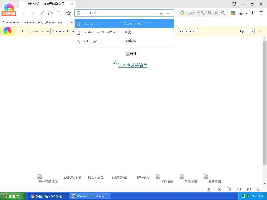
Task: Stop page loading with X button
Action: click(x=41, y=13)
